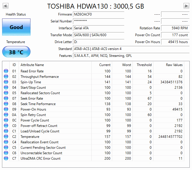Click the Rotation Rate 5940 RPM value
The height and width of the screenshot is (170, 192).
click(x=175, y=28)
